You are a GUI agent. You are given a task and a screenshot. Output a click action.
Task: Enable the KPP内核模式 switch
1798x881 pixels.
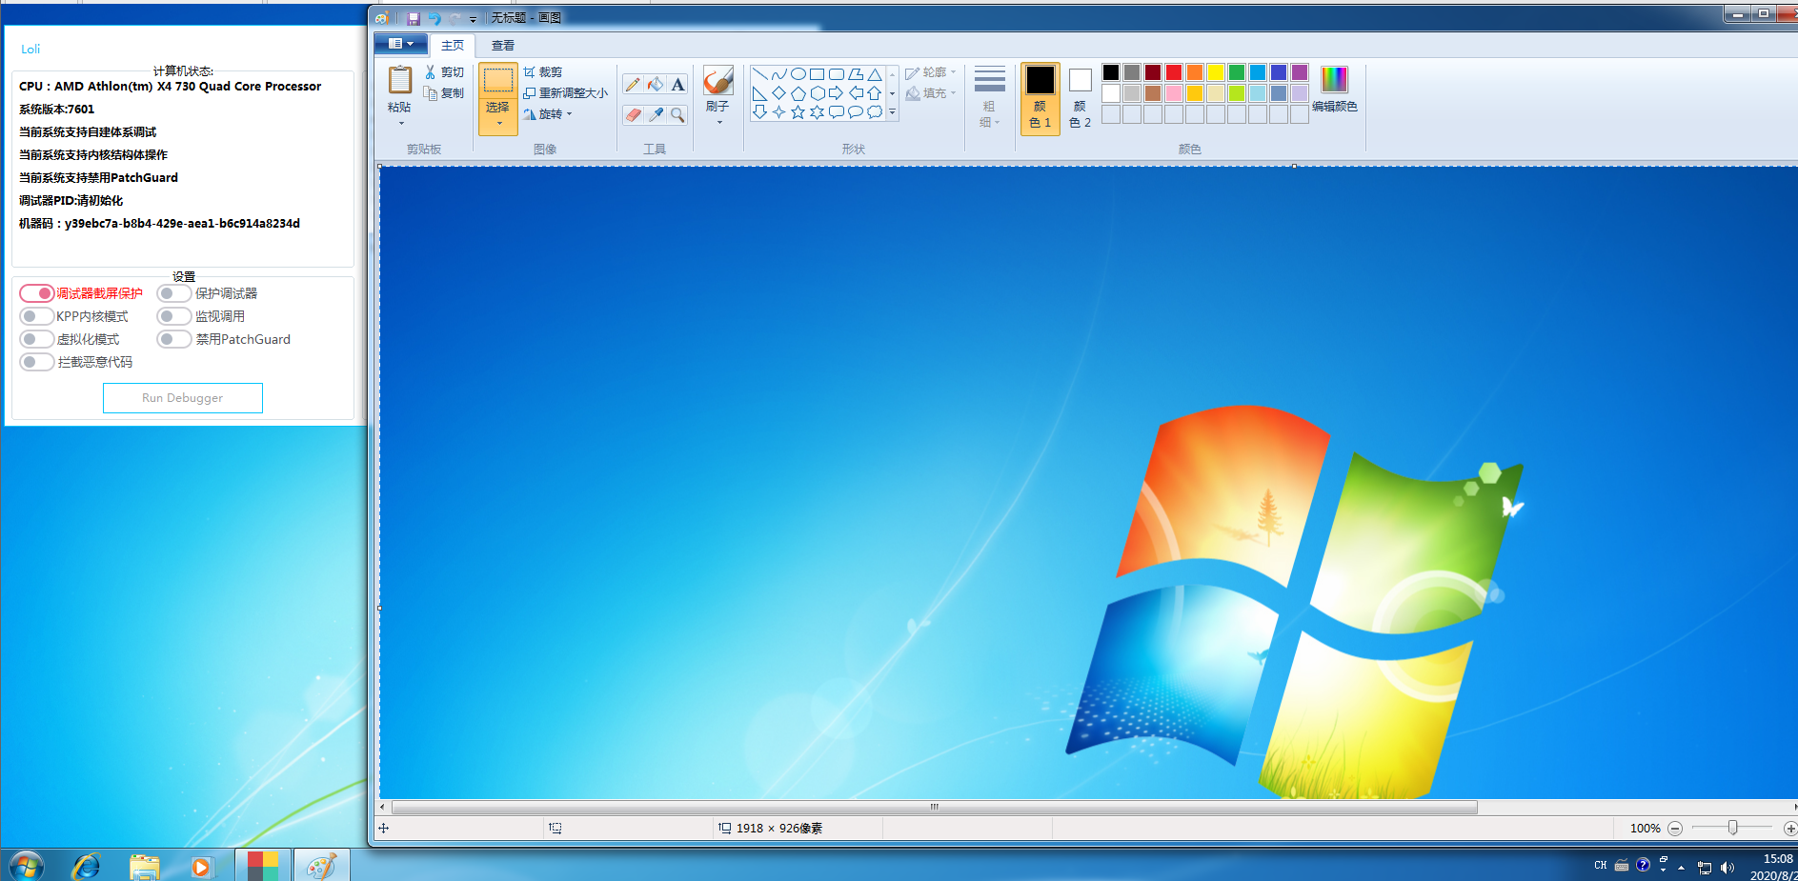point(36,316)
